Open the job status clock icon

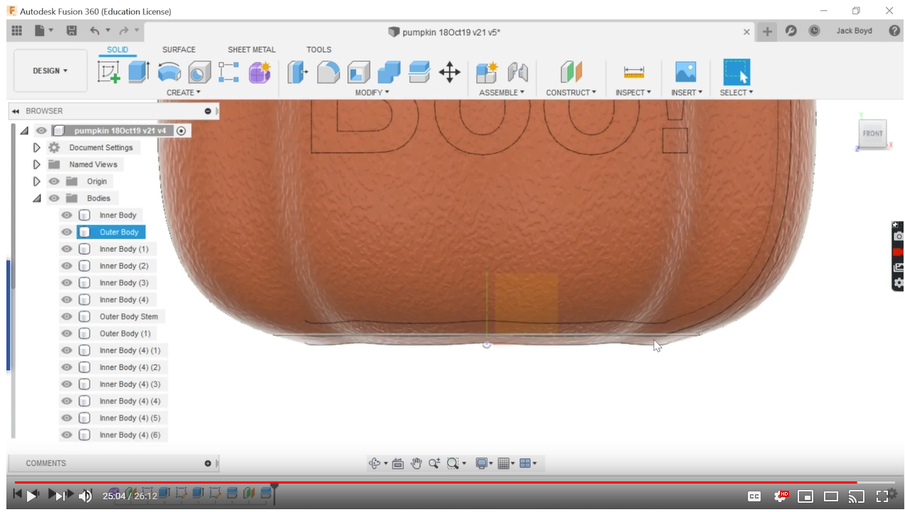[814, 31]
